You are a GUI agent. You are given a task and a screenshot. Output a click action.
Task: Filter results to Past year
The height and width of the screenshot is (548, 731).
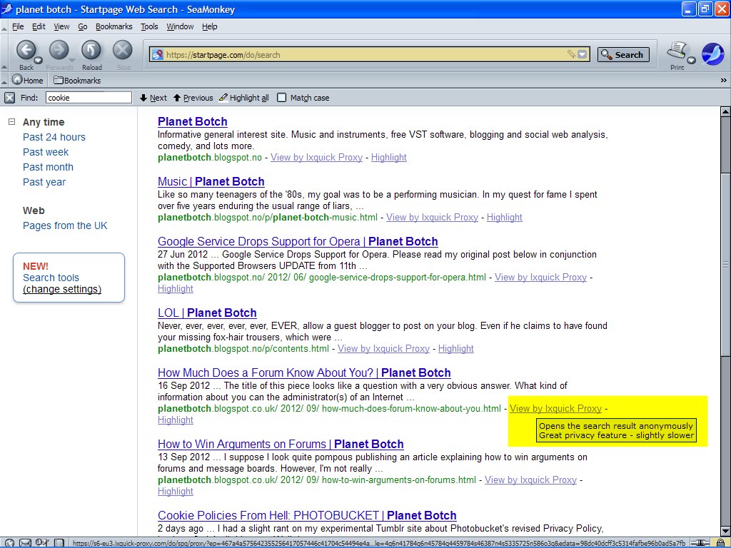click(44, 182)
